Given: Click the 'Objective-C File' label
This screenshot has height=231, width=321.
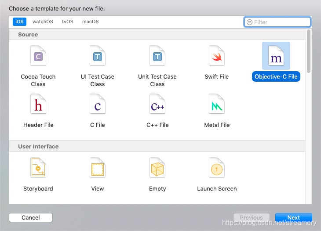Looking at the screenshot, I should [276, 77].
